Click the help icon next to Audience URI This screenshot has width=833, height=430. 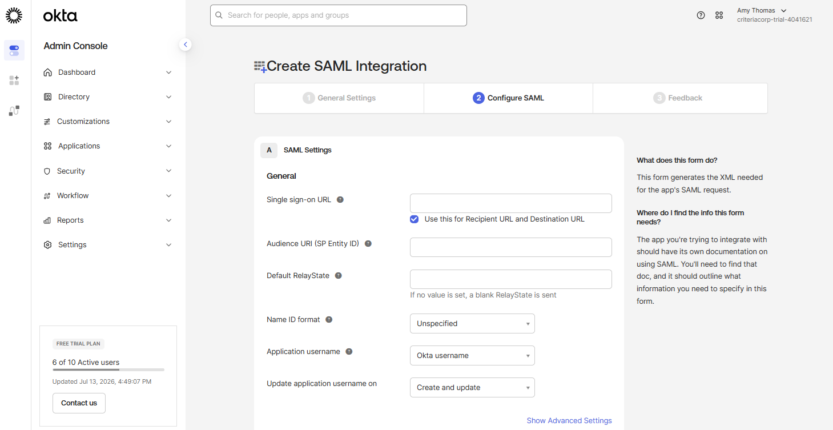pyautogui.click(x=368, y=244)
